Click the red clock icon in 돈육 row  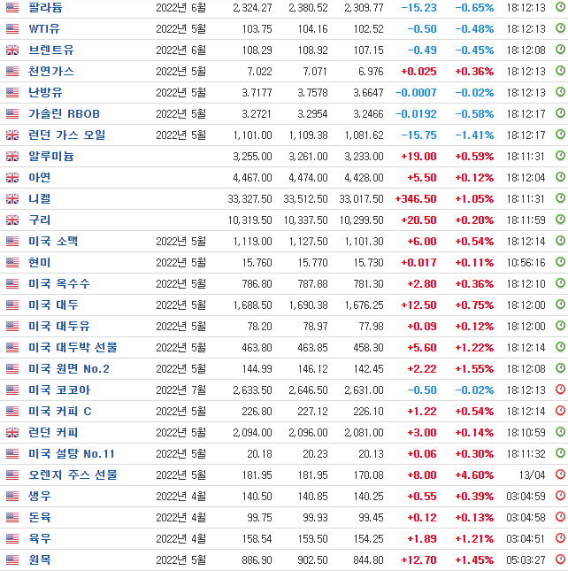(x=560, y=516)
